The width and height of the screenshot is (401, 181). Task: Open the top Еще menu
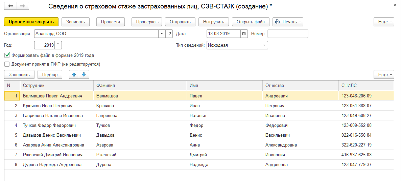384,22
